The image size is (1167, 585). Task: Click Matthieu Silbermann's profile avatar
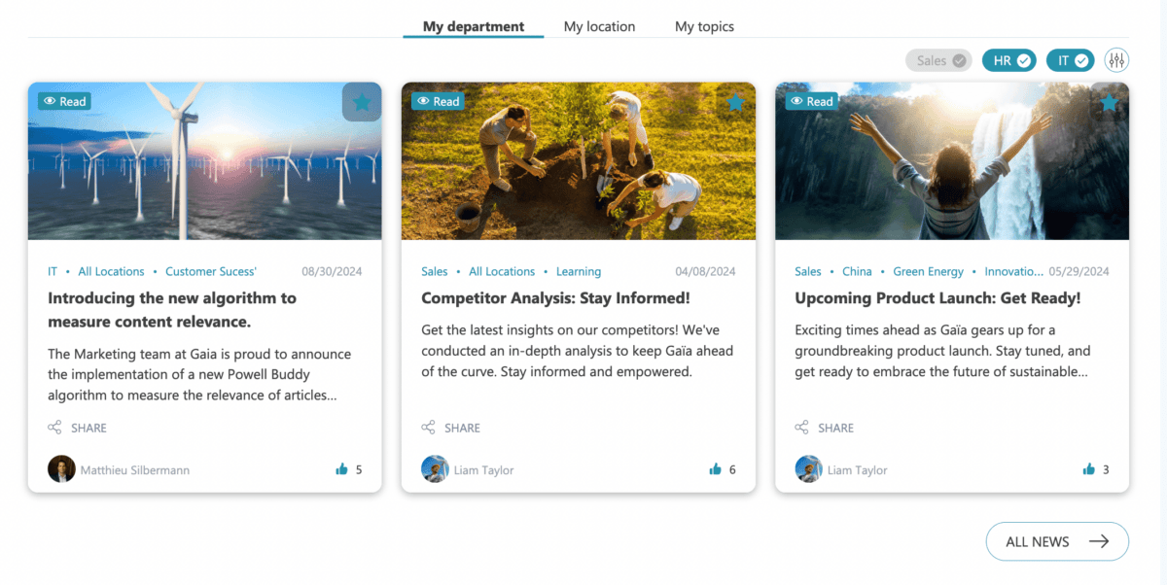pos(61,468)
